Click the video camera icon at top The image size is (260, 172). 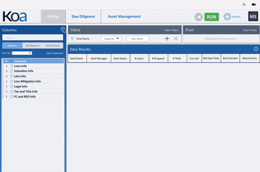coord(253,4)
